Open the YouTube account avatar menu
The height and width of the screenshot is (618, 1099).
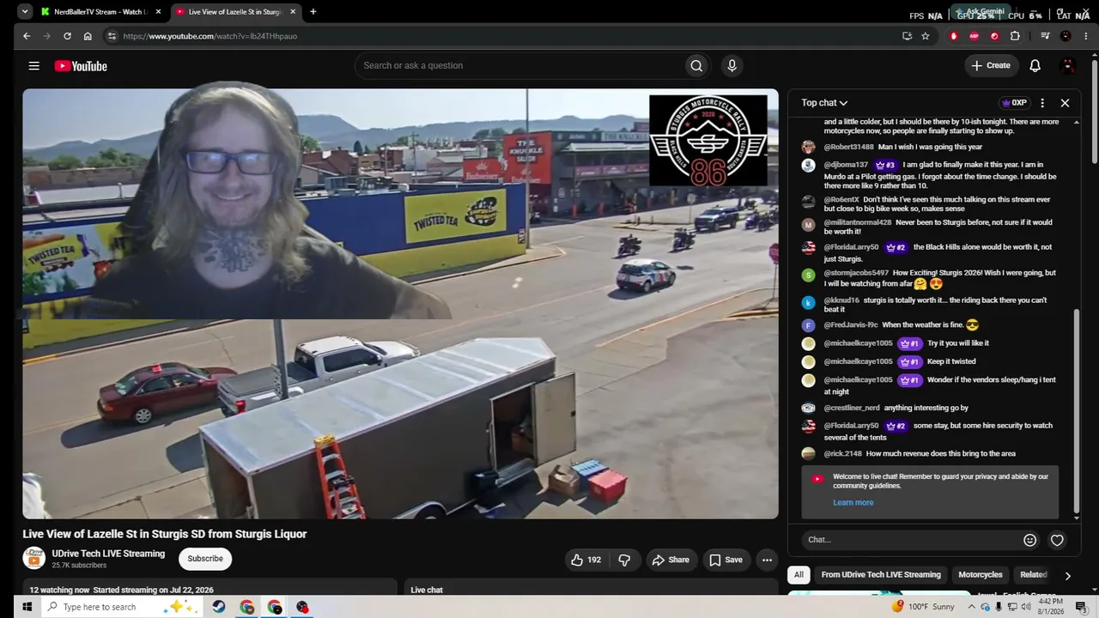[x=1068, y=66]
